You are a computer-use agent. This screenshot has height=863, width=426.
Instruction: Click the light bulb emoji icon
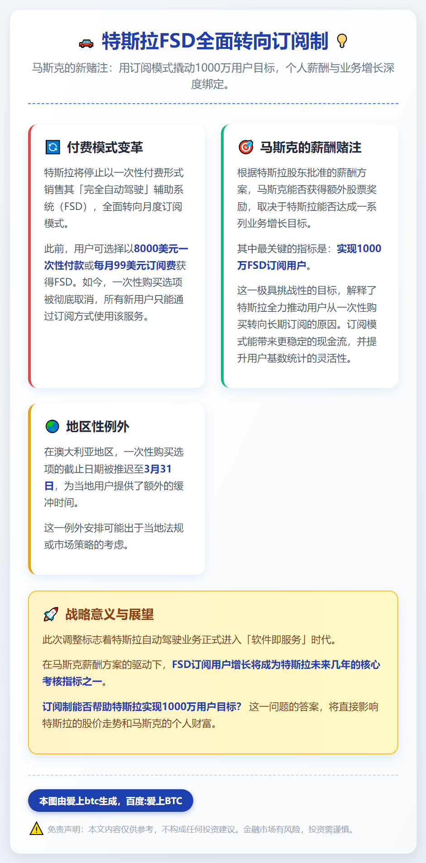tap(342, 41)
